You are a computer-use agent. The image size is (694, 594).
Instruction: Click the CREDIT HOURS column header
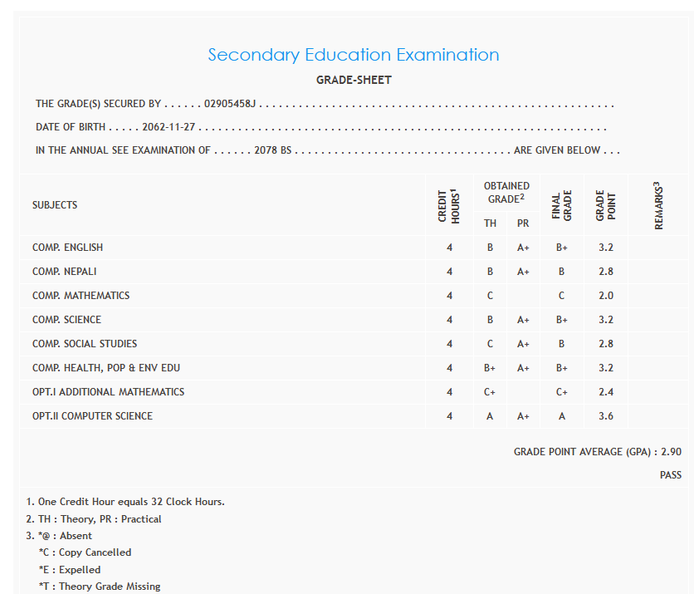pyautogui.click(x=449, y=206)
